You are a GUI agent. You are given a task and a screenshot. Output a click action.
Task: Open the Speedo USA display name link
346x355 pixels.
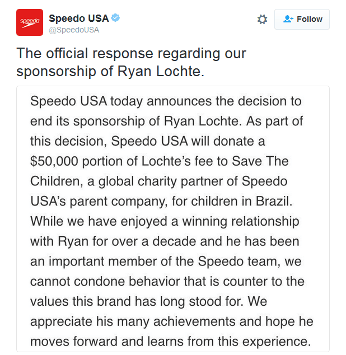[79, 18]
